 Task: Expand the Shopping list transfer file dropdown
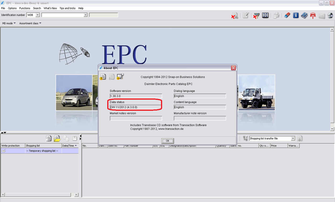click(x=293, y=138)
